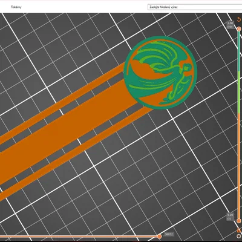Click the 2.00 top layer height label
Screen dimensions: 242x242
coord(230,25)
